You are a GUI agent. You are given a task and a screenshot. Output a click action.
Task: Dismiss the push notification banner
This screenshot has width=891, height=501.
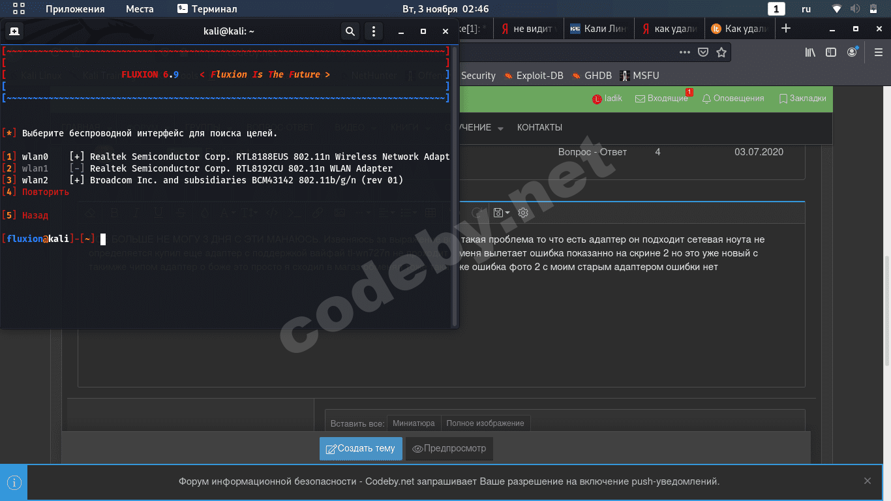point(867,481)
